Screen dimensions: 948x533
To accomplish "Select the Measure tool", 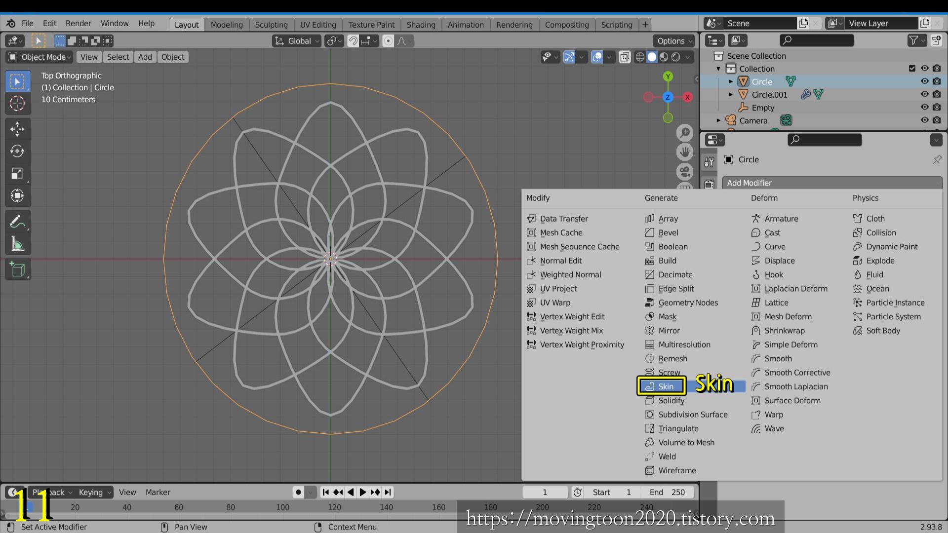I will click(18, 244).
